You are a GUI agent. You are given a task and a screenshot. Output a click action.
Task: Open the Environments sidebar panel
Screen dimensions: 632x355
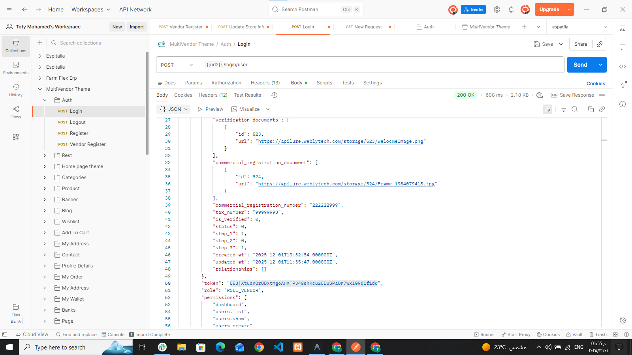(x=16, y=68)
